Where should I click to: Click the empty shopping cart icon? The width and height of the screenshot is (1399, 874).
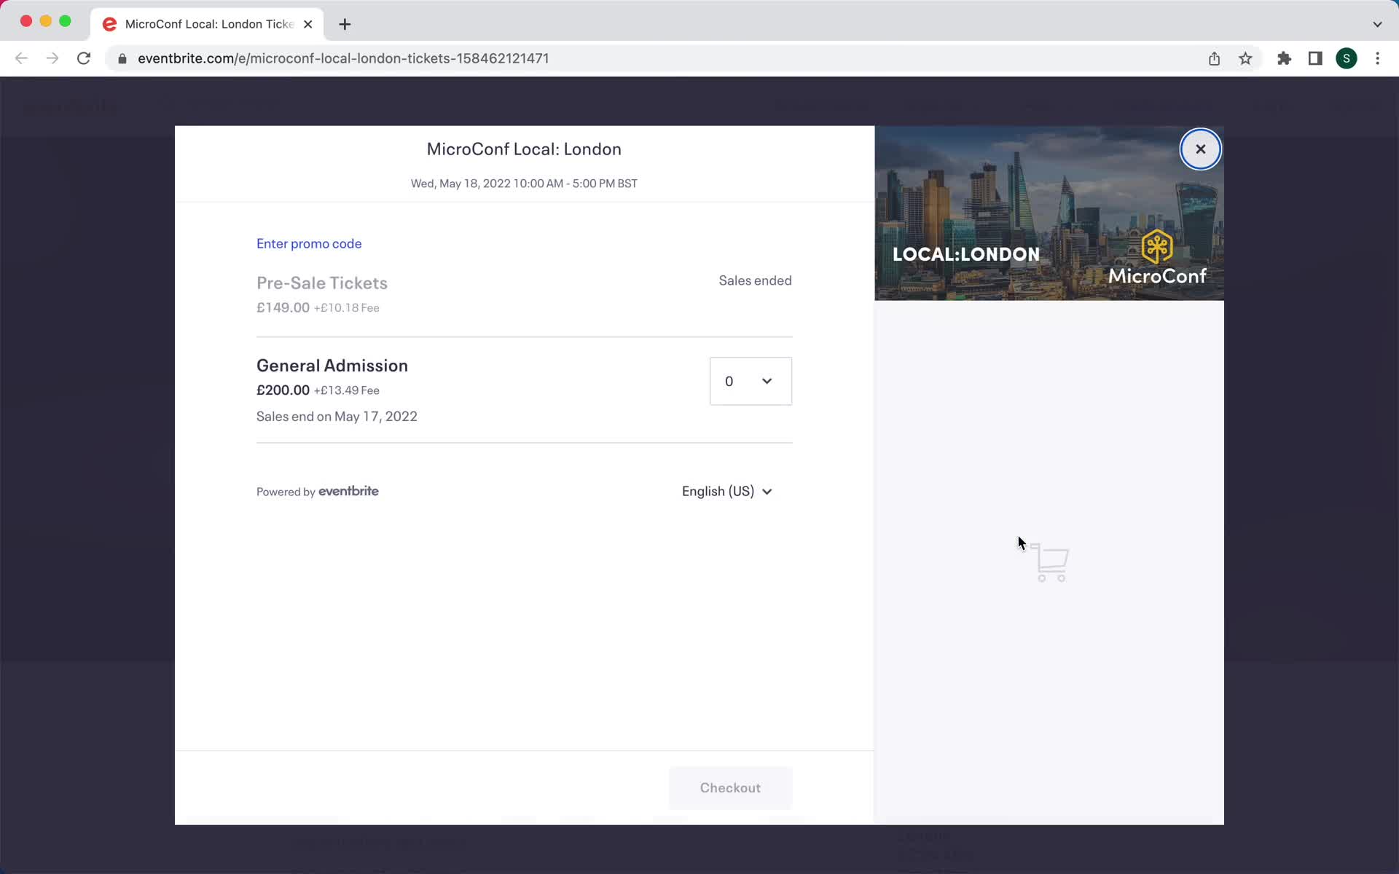[1050, 562]
